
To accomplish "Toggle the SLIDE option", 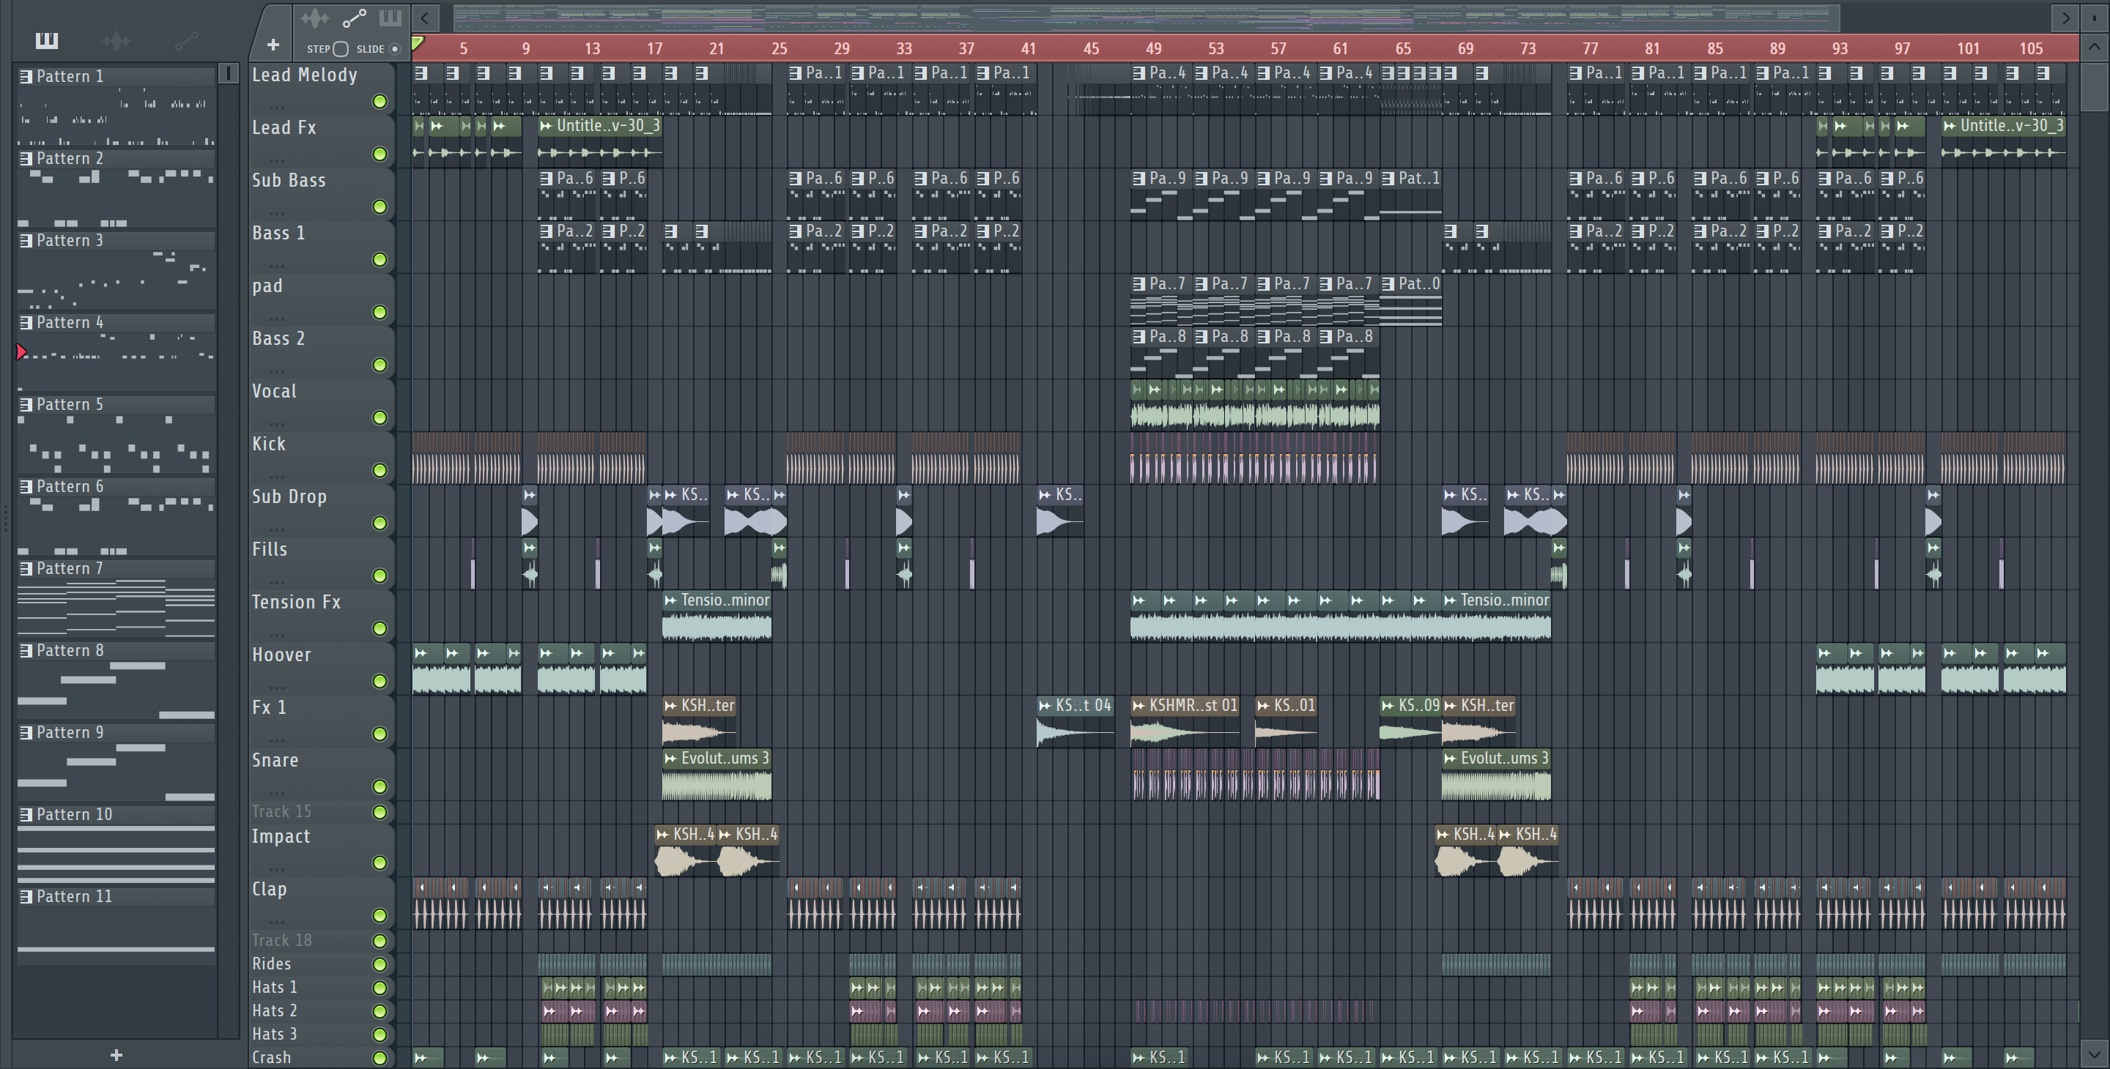I will coord(395,49).
